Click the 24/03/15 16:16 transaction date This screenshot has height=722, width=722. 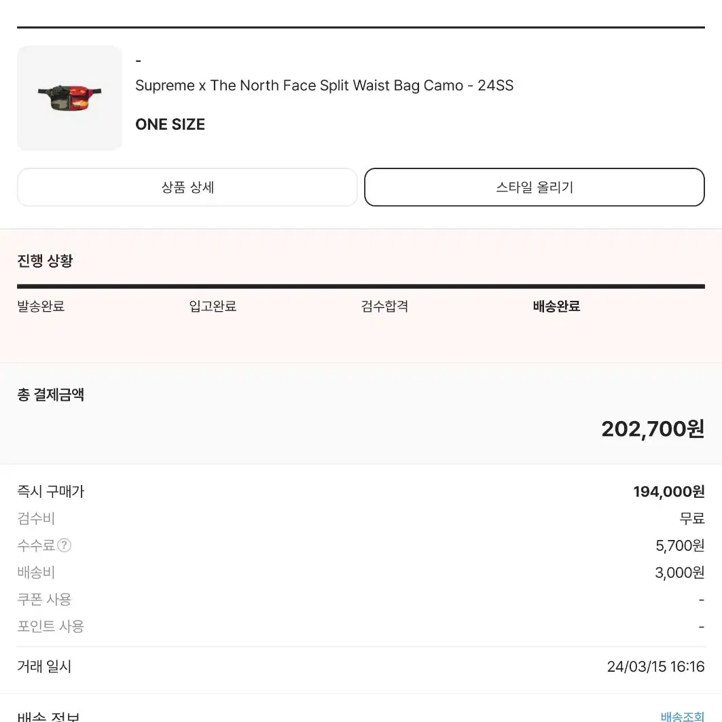655,667
